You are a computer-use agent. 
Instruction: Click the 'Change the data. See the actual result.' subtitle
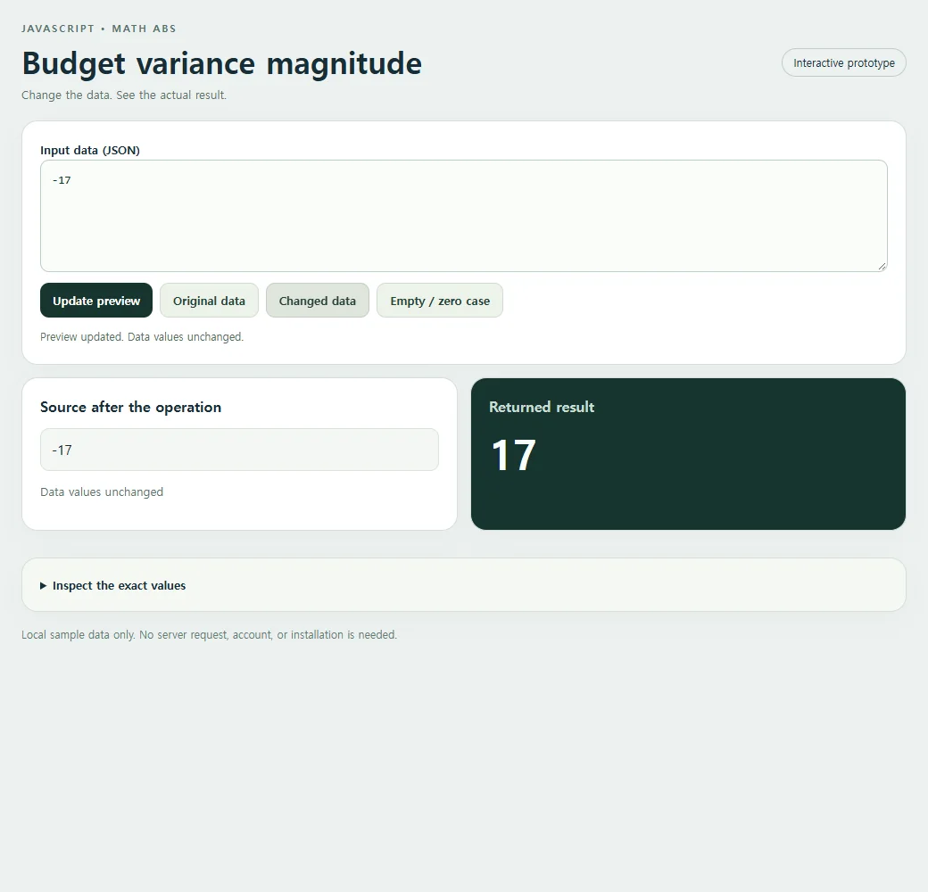[124, 95]
